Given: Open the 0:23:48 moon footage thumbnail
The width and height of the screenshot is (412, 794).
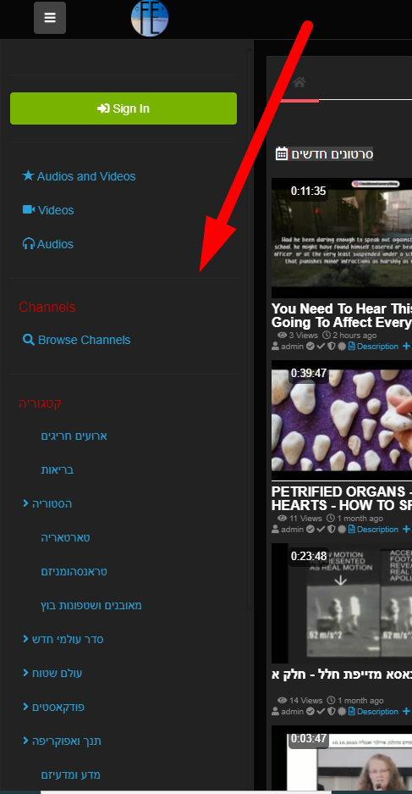Looking at the screenshot, I should point(342,603).
